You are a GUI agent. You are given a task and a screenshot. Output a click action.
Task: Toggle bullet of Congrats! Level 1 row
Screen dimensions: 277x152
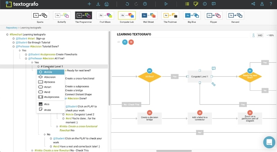[38, 67]
